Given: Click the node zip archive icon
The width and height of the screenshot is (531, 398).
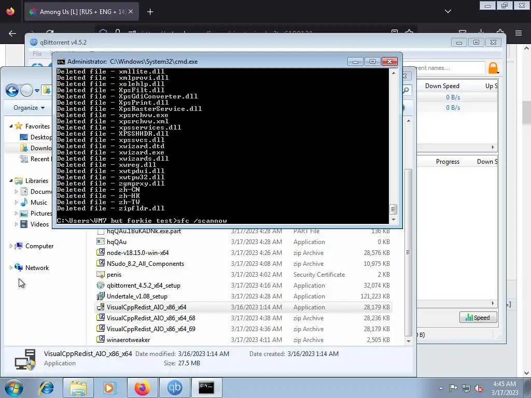Looking at the screenshot, I should (x=101, y=252).
